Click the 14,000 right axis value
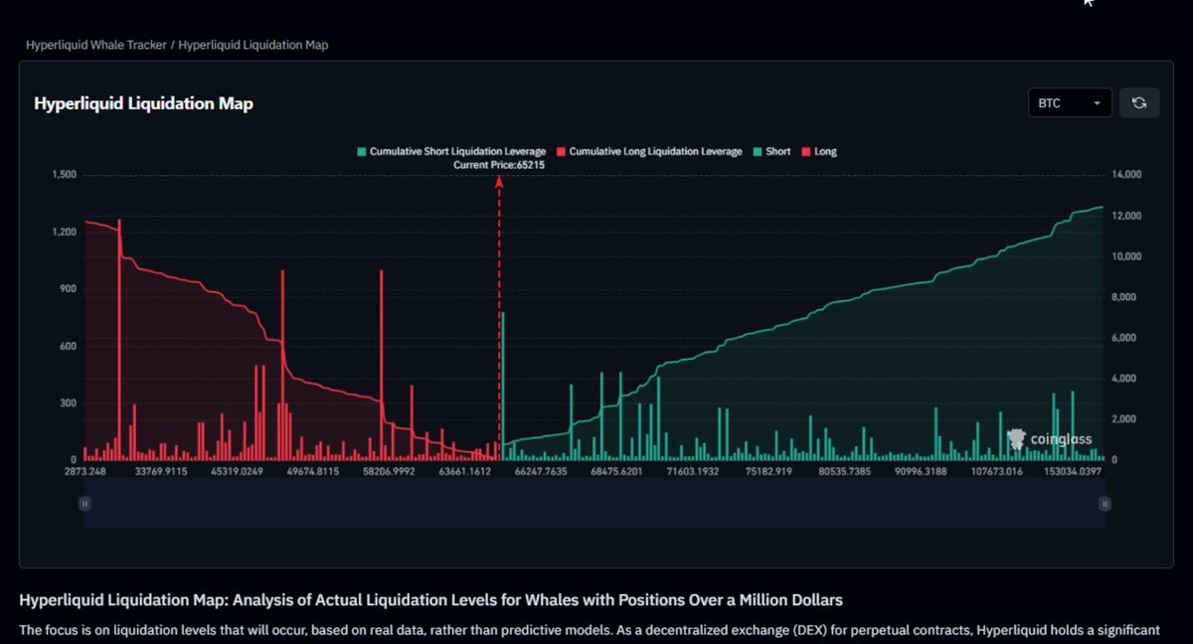1193x644 pixels. click(x=1127, y=175)
